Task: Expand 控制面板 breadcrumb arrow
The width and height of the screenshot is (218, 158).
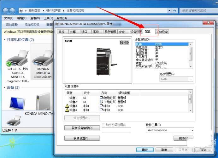Action: coord(43,10)
